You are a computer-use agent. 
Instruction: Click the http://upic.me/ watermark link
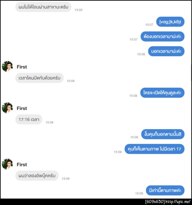coord(178,201)
